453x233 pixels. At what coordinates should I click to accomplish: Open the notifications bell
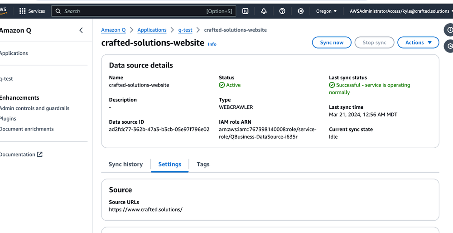point(264,11)
